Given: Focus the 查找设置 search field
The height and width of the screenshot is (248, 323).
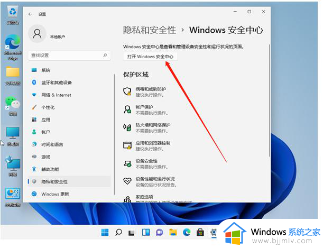Looking at the screenshot, I should (x=69, y=55).
